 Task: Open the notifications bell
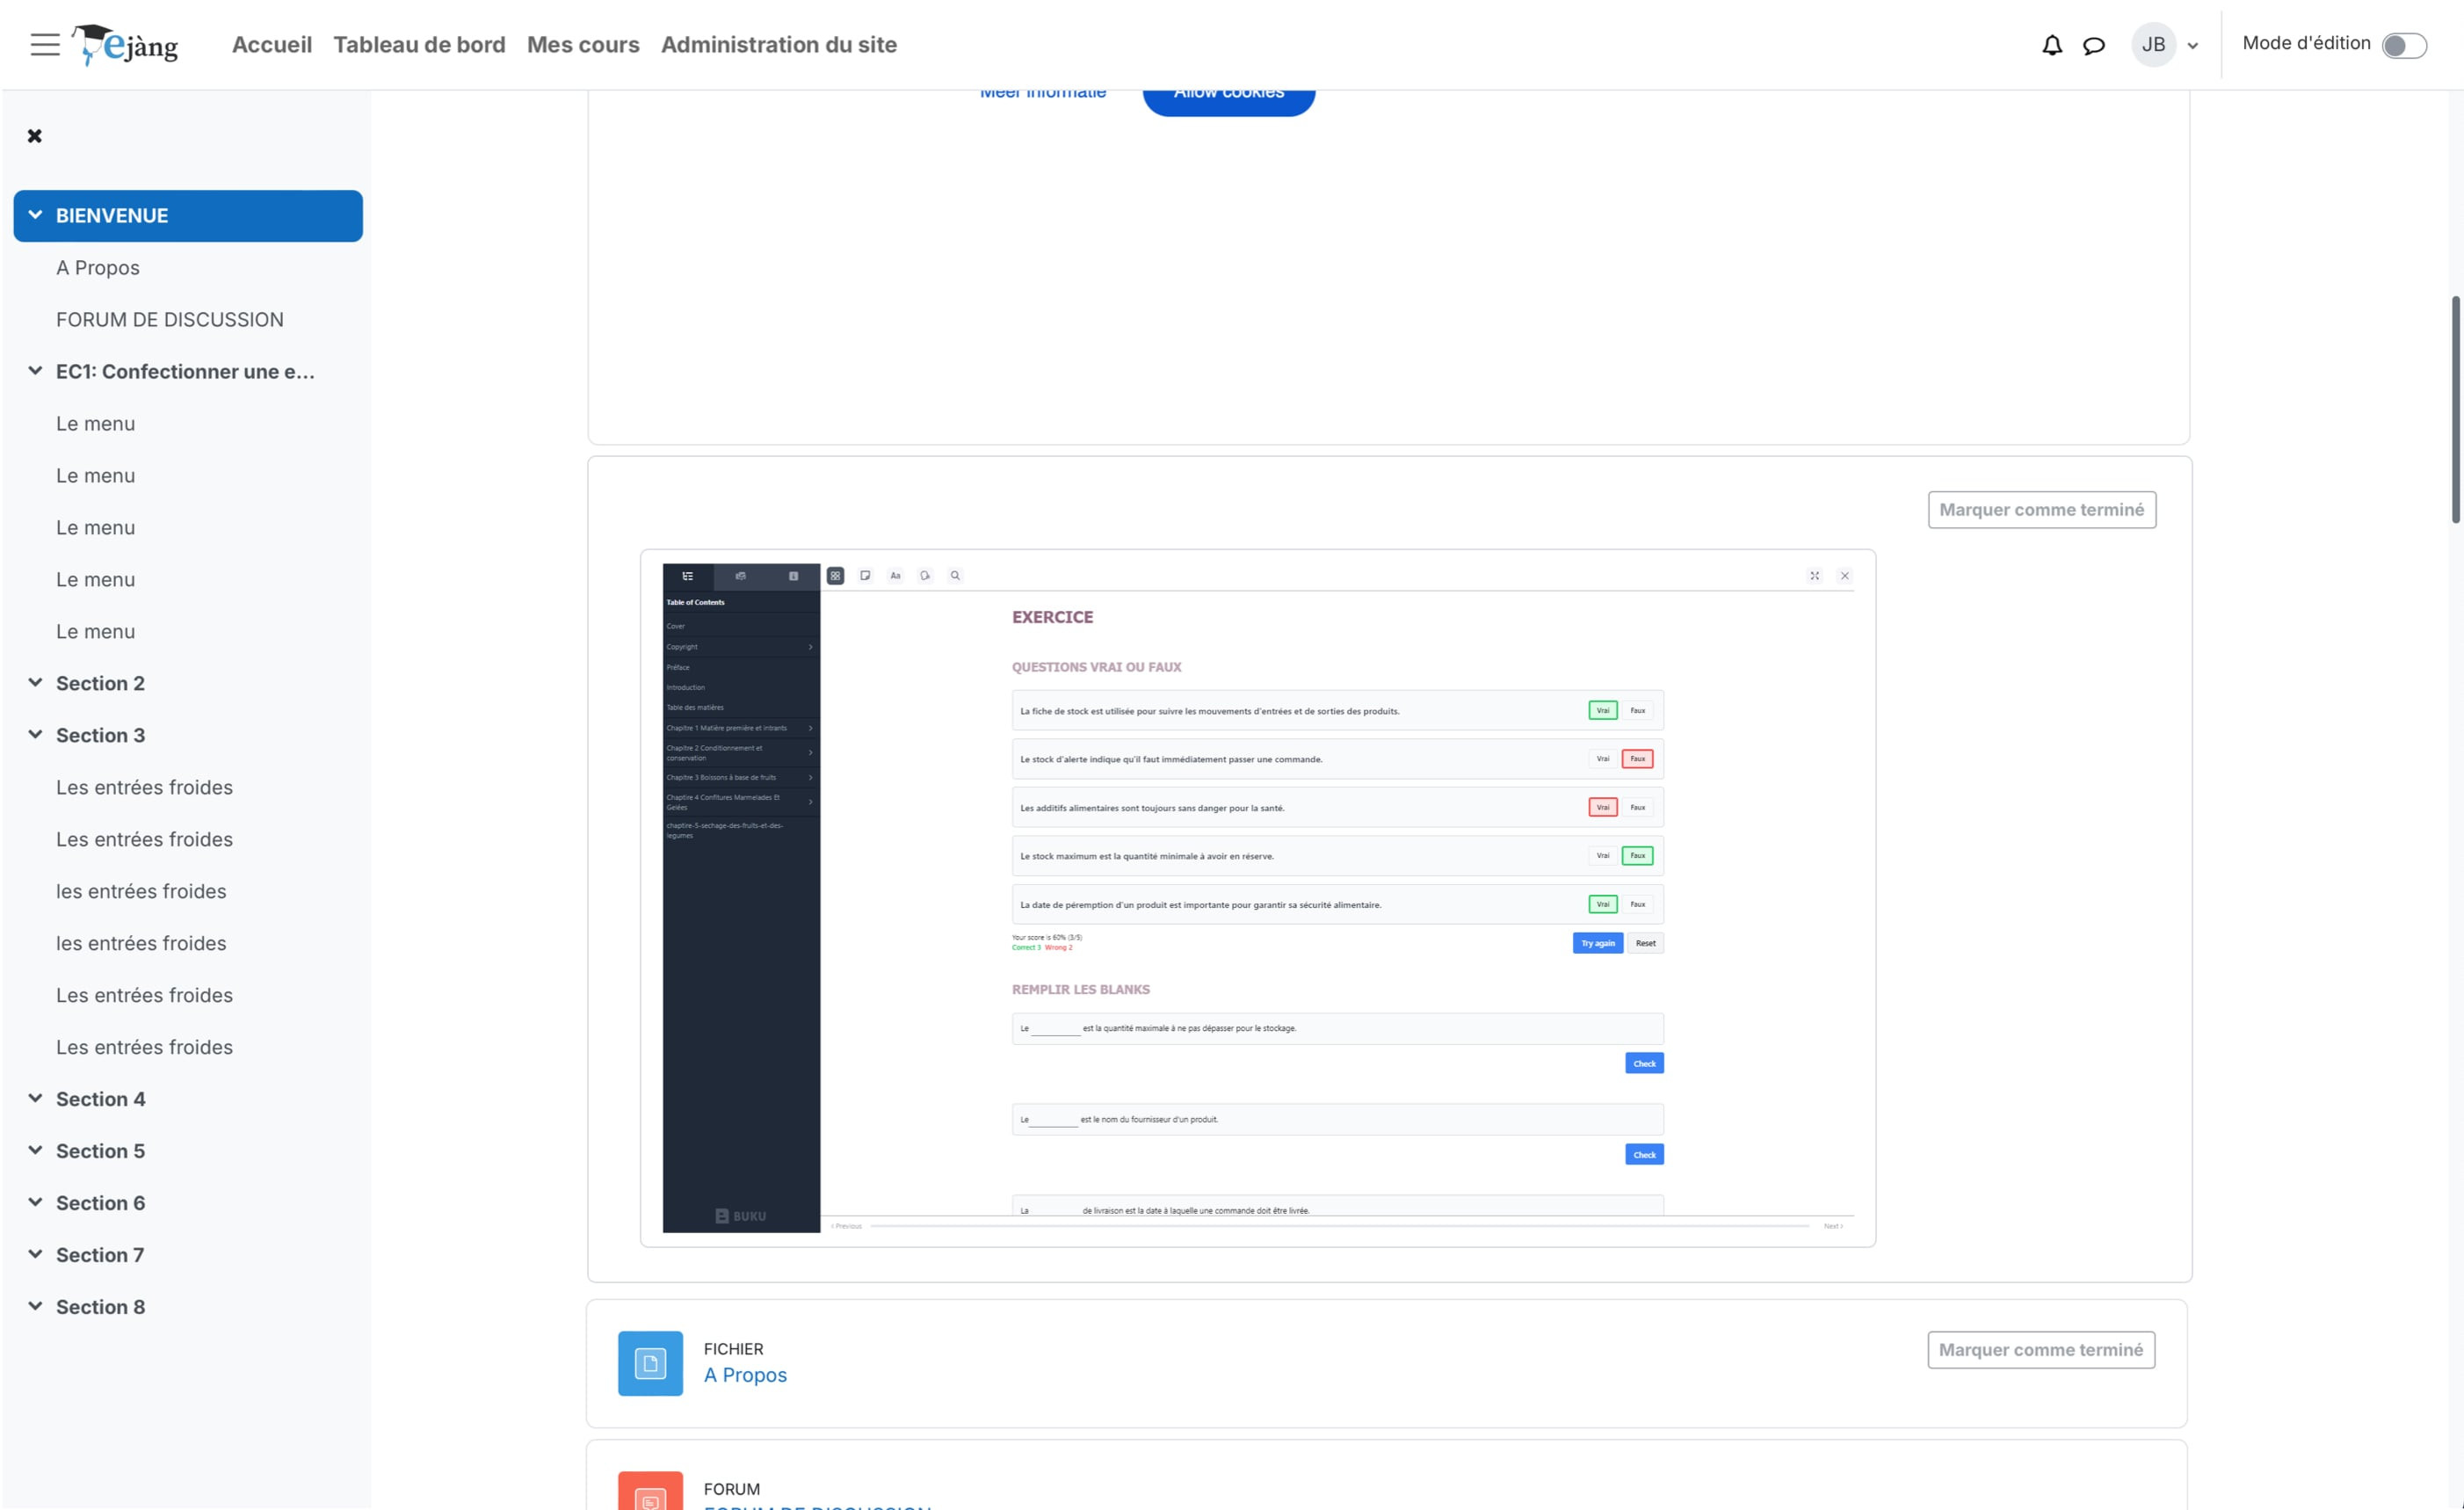(x=2051, y=45)
